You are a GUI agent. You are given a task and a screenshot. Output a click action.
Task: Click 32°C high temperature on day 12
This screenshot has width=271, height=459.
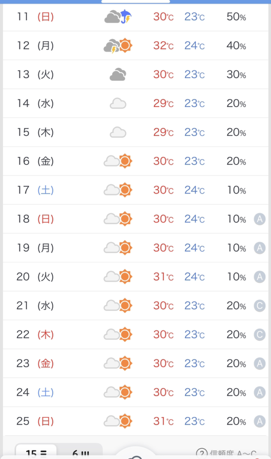[163, 46]
